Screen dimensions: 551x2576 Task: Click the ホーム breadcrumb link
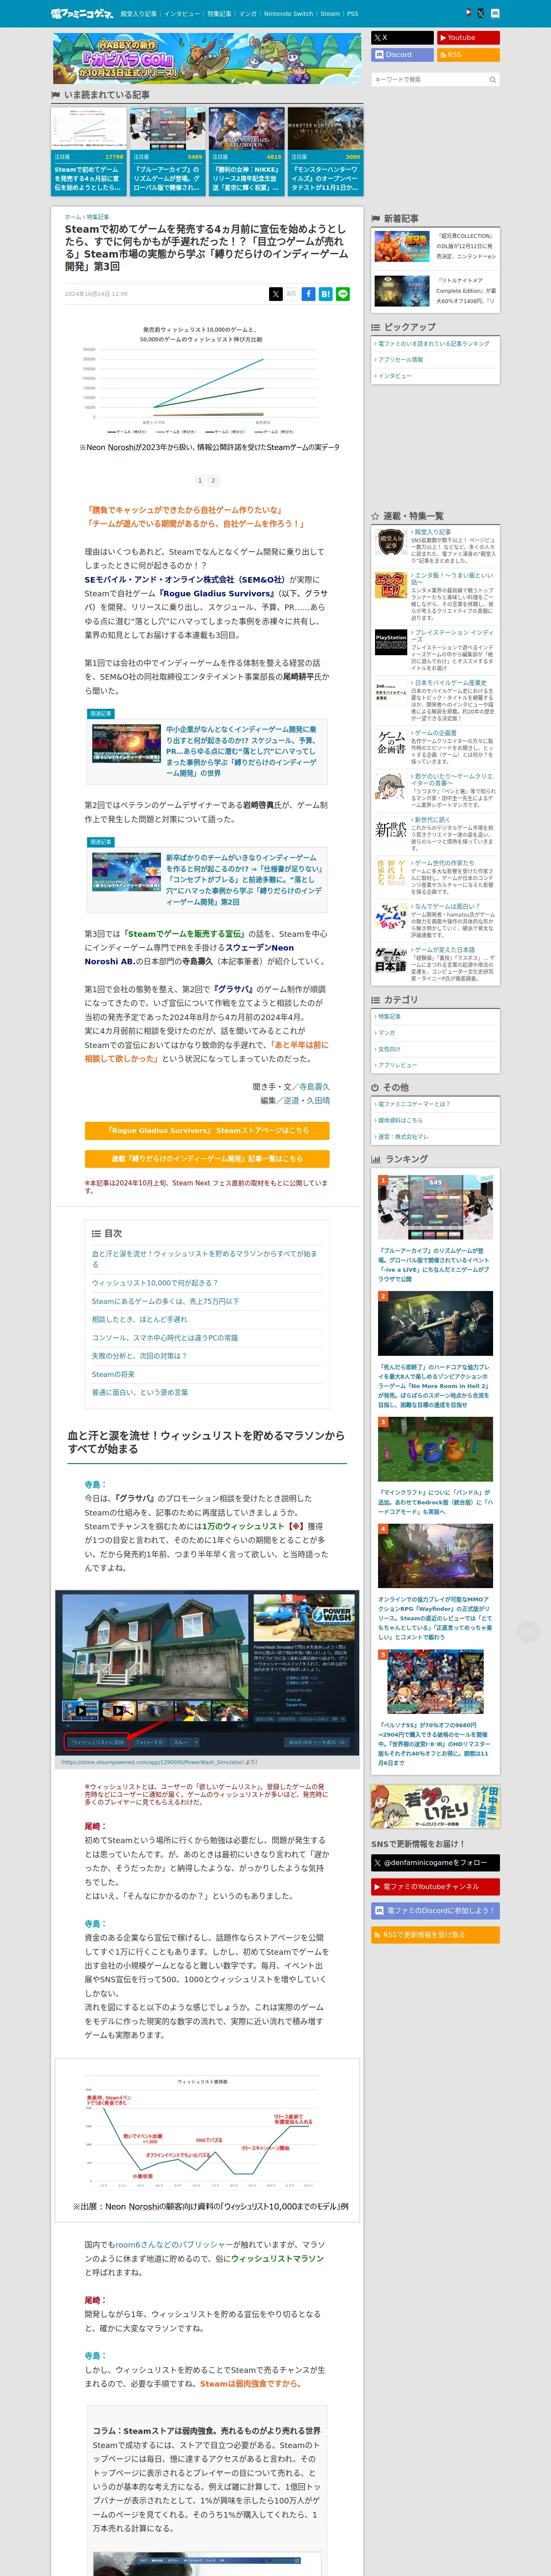pyautogui.click(x=73, y=217)
